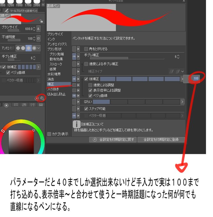Switch to the color wheel panel icon
The image size is (213, 217).
[x=6, y=105]
